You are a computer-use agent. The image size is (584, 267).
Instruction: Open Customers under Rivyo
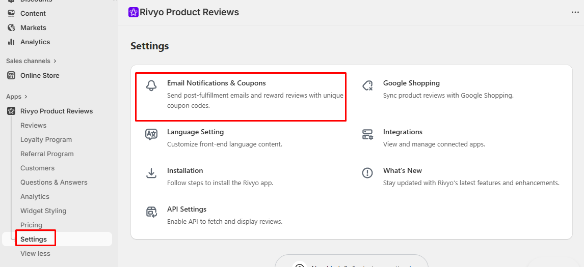pos(37,168)
